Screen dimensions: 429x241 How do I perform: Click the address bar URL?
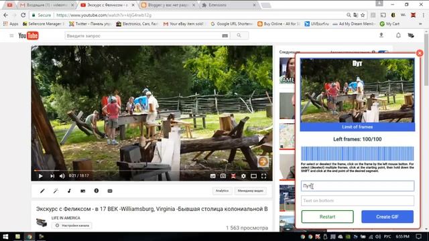(x=104, y=15)
